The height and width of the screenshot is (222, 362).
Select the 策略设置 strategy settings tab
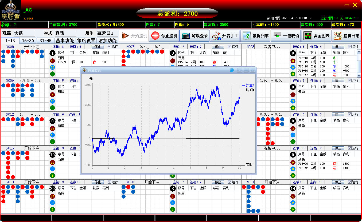[86, 41]
